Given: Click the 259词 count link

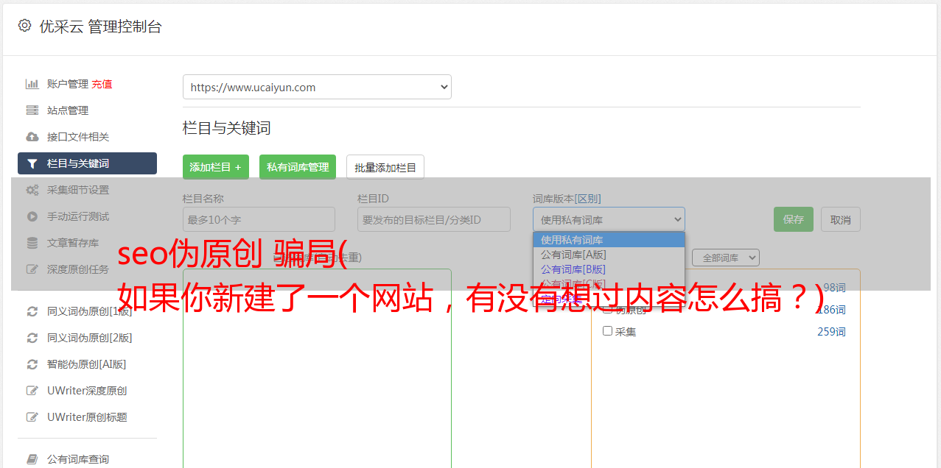Looking at the screenshot, I should click(831, 332).
